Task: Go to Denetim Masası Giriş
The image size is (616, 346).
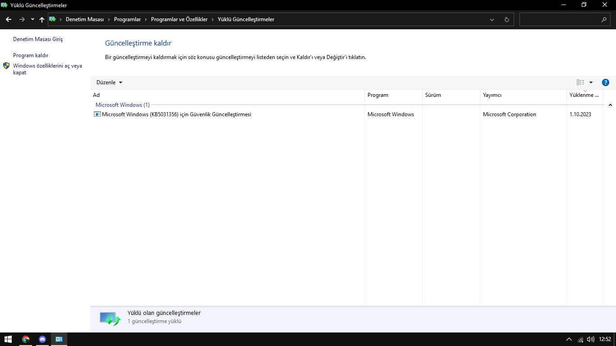Action: [38, 39]
